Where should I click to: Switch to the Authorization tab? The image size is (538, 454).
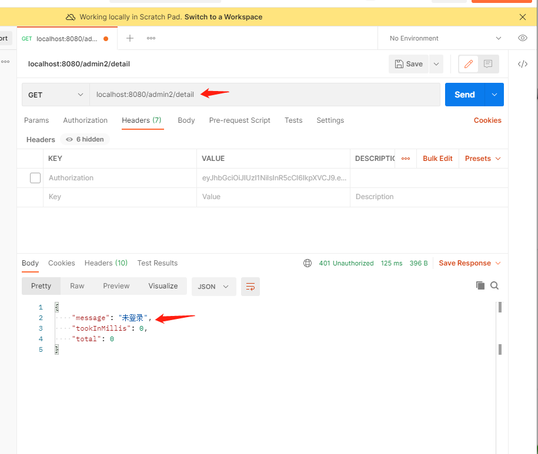[85, 120]
